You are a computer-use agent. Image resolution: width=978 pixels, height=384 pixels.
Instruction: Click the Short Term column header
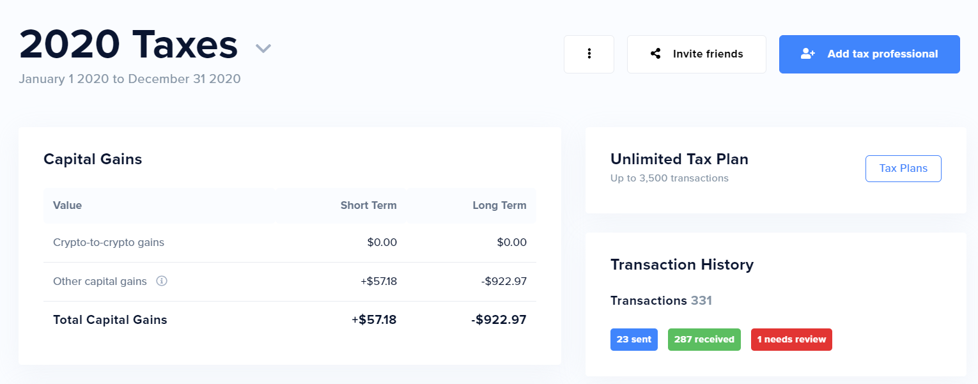pos(368,206)
